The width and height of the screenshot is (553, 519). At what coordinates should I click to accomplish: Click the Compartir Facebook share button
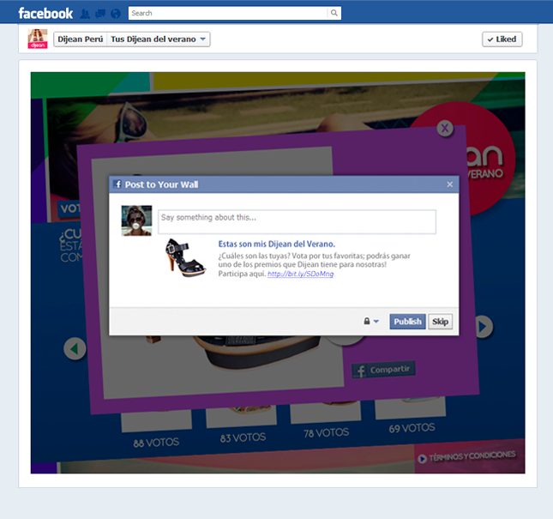coord(383,370)
